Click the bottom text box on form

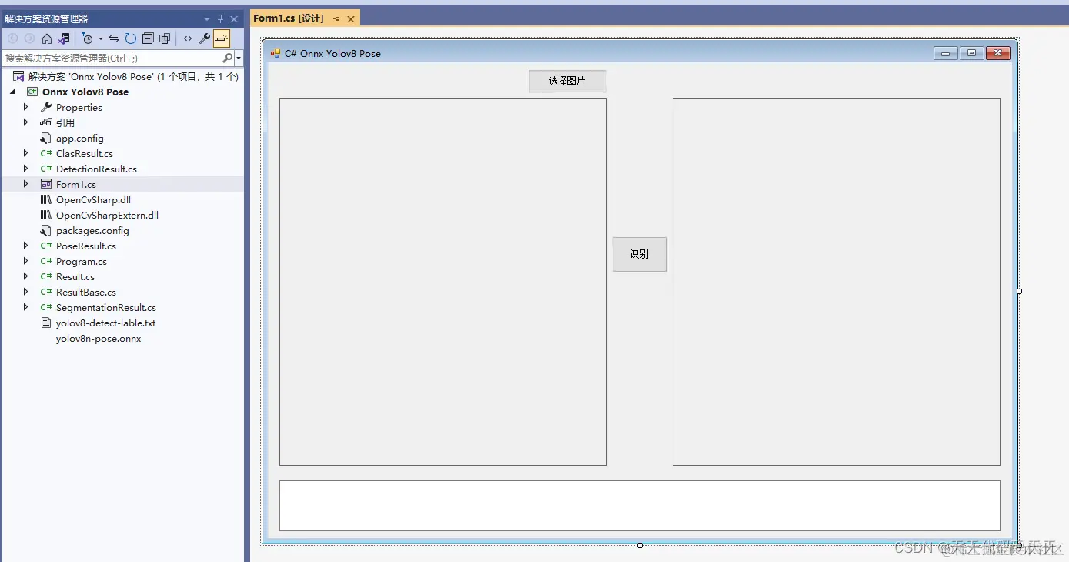pyautogui.click(x=640, y=506)
